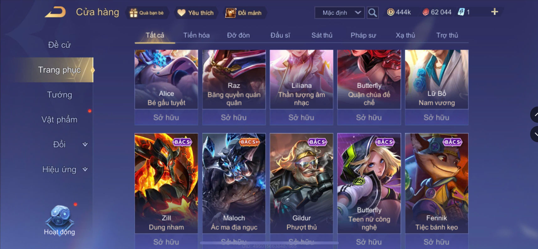Tap the plus icon to add currency
Viewport: 538px width, 249px height.
pyautogui.click(x=494, y=12)
